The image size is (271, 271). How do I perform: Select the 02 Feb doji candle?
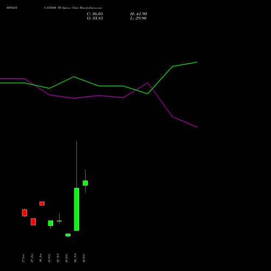coord(59,221)
